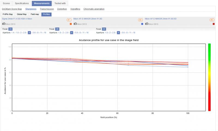Select focal 28 for the NIKKOR 28mm lens
This screenshot has width=218, height=131.
point(57,29)
